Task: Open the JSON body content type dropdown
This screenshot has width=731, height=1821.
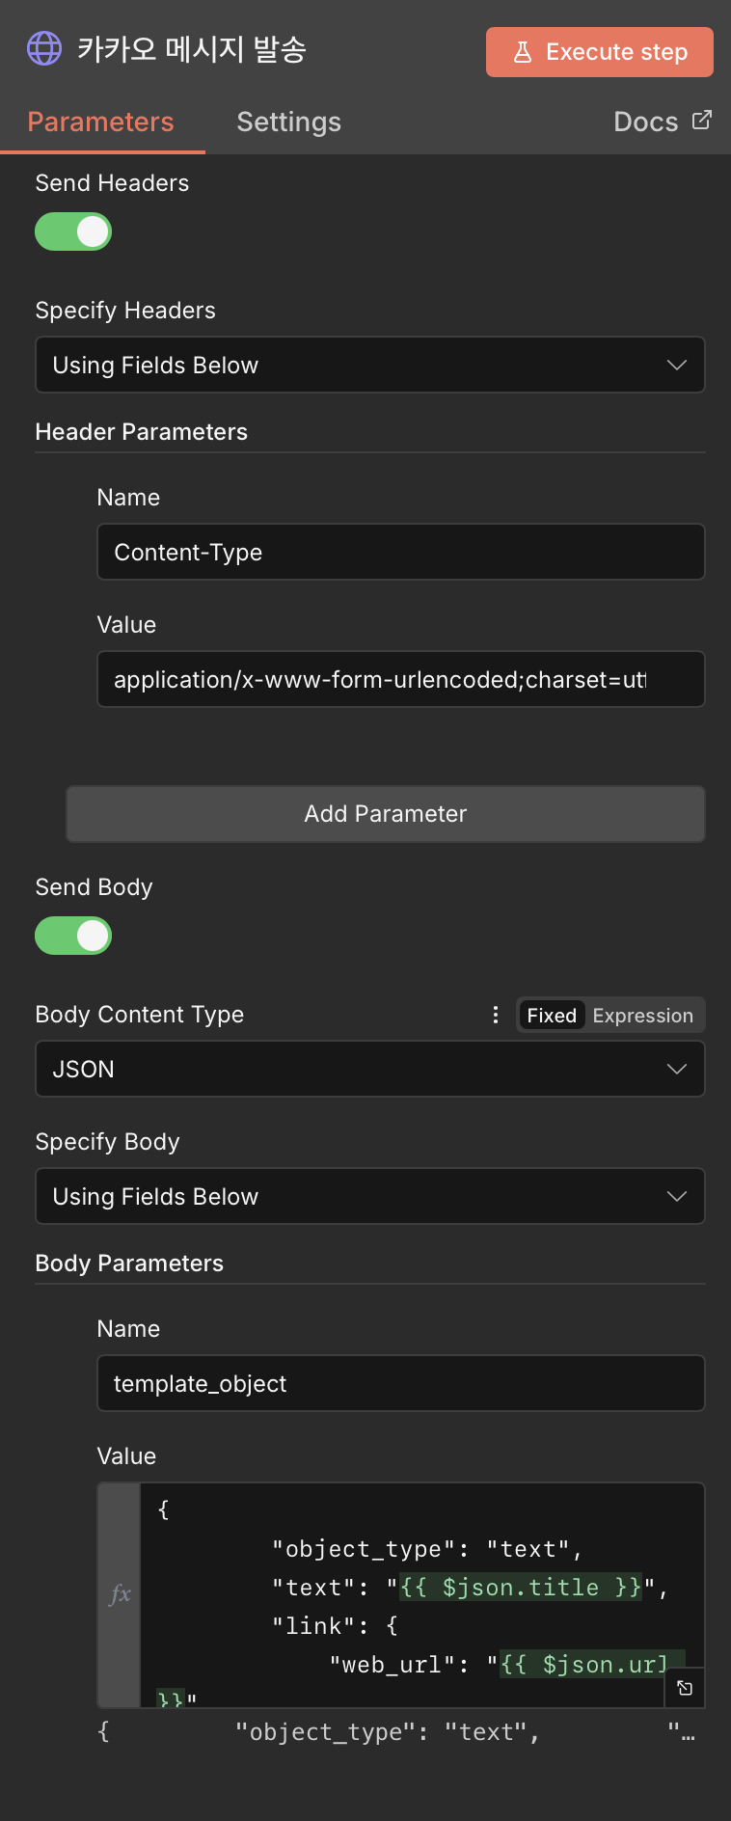Action: click(x=370, y=1069)
